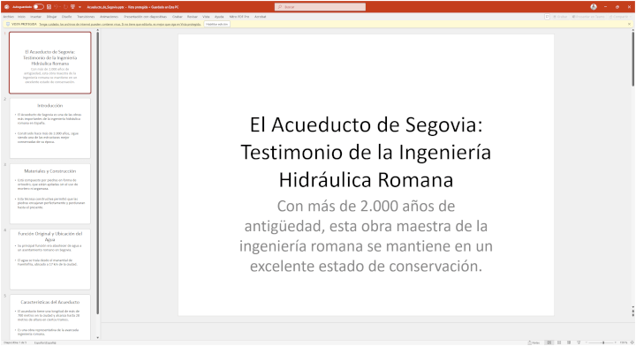Click the zoom slider handle
The height and width of the screenshot is (346, 636).
[x=603, y=342]
